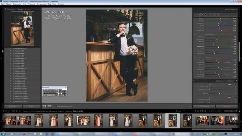Close the on-screen Keyboard widget
This screenshot has height=136, width=242.
(x=65, y=87)
